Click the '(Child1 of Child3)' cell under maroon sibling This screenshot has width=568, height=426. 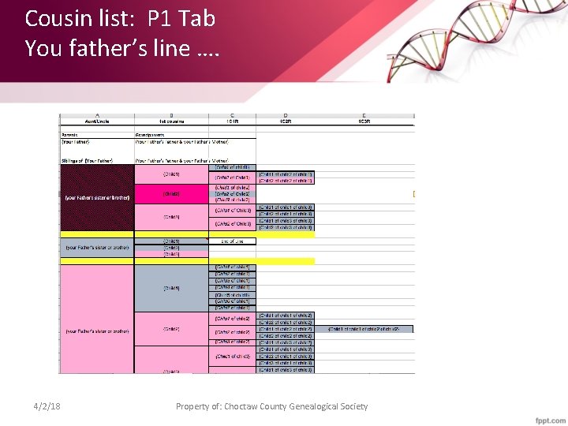click(x=232, y=211)
